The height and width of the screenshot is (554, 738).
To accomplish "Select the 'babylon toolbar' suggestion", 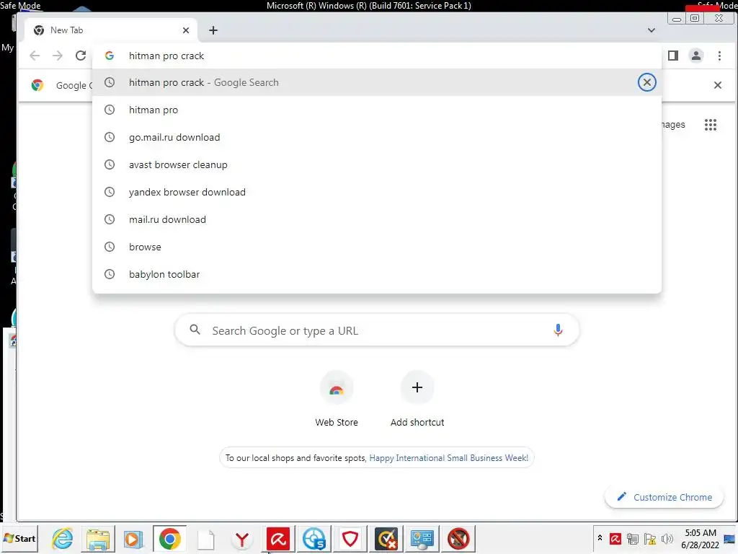I will [376, 273].
